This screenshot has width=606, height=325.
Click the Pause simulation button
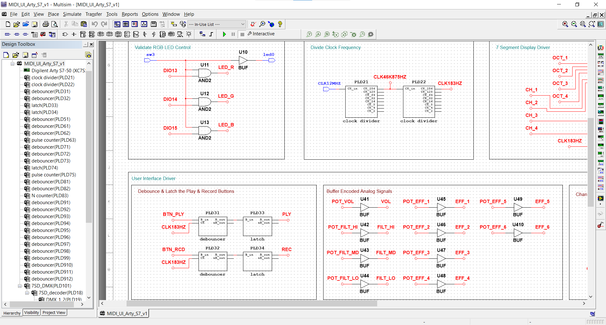tap(233, 34)
